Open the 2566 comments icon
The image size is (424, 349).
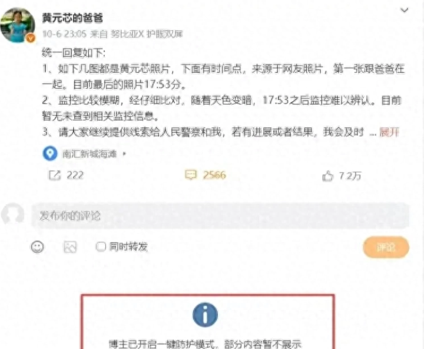[x=191, y=175]
